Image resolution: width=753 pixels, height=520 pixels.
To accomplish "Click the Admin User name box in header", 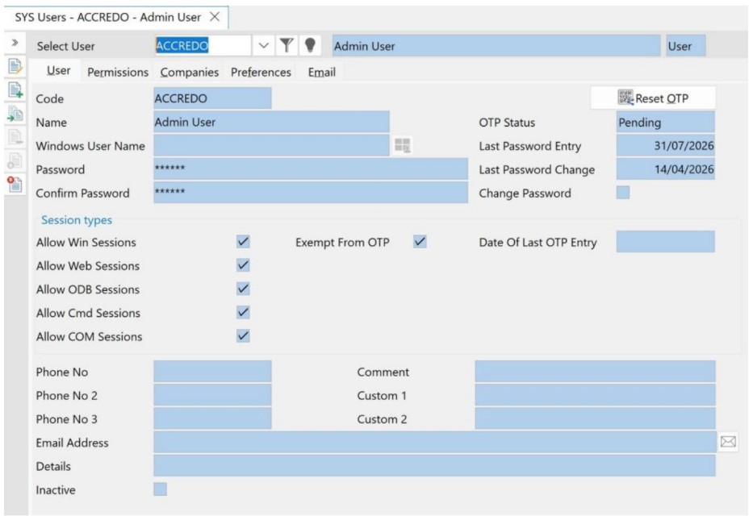I will tap(496, 46).
